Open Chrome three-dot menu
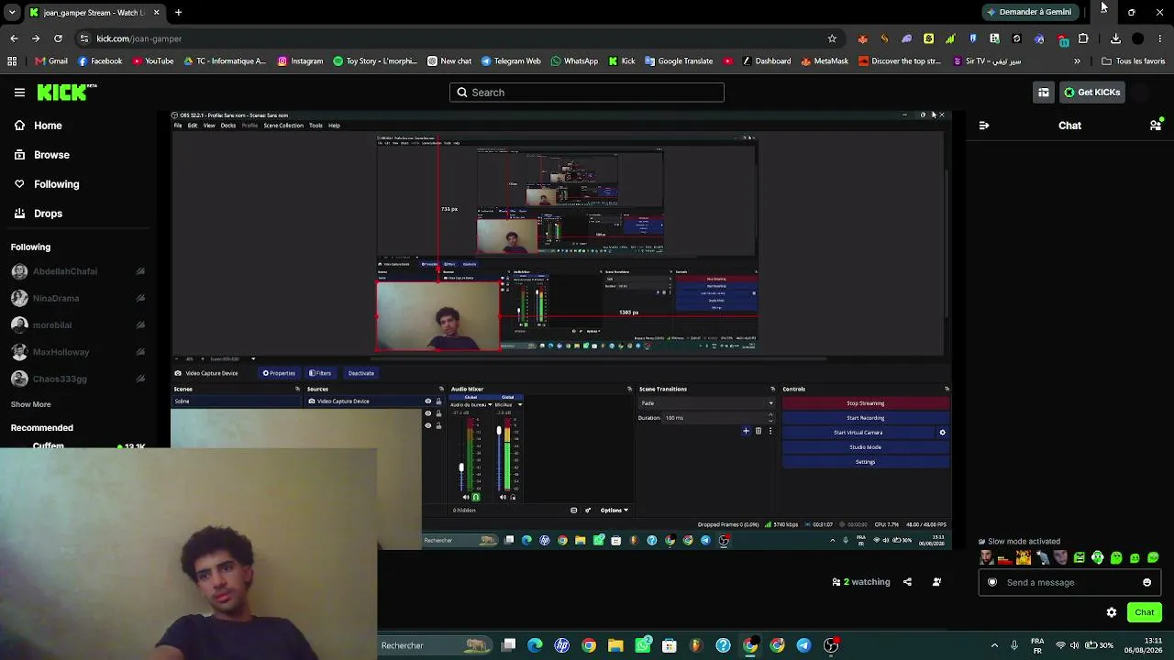The image size is (1174, 660). 1160,38
